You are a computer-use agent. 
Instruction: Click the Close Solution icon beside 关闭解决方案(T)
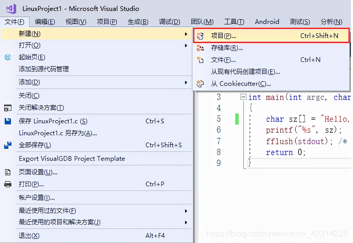pyautogui.click(x=8, y=107)
